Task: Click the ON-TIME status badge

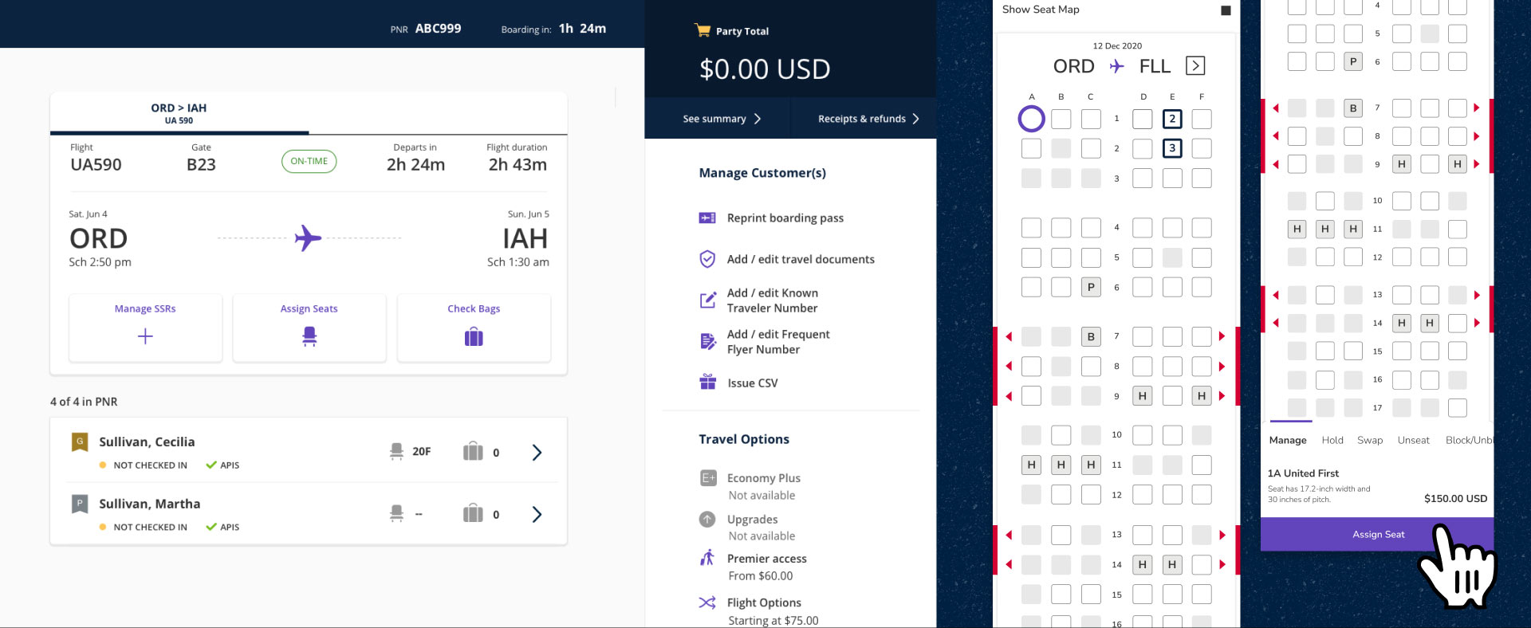Action: point(309,161)
